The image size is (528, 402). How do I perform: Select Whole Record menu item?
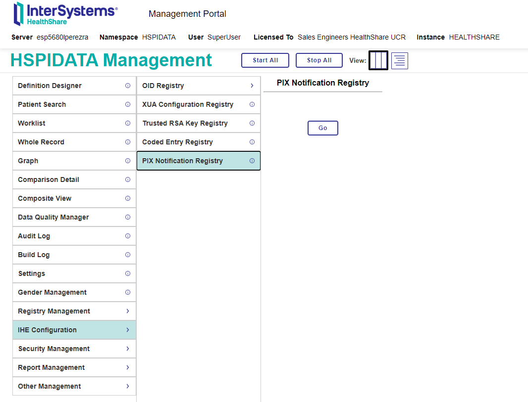point(74,142)
